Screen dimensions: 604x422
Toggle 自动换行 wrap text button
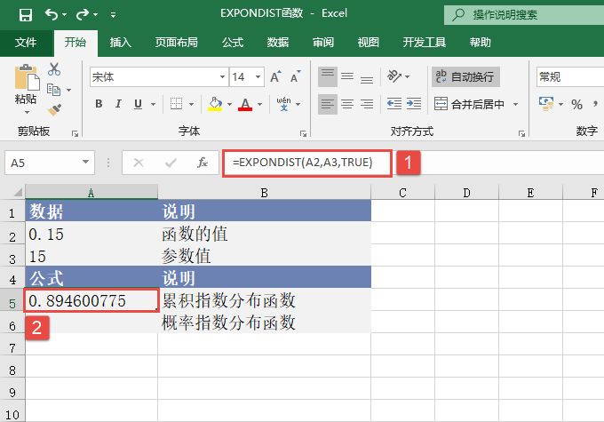[465, 76]
